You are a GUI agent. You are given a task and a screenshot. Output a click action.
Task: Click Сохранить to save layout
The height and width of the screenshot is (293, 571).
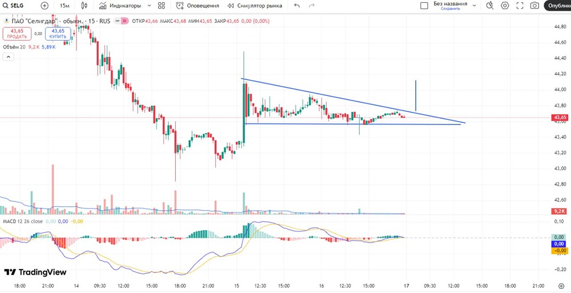(x=450, y=9)
